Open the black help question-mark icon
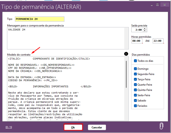 126,54
